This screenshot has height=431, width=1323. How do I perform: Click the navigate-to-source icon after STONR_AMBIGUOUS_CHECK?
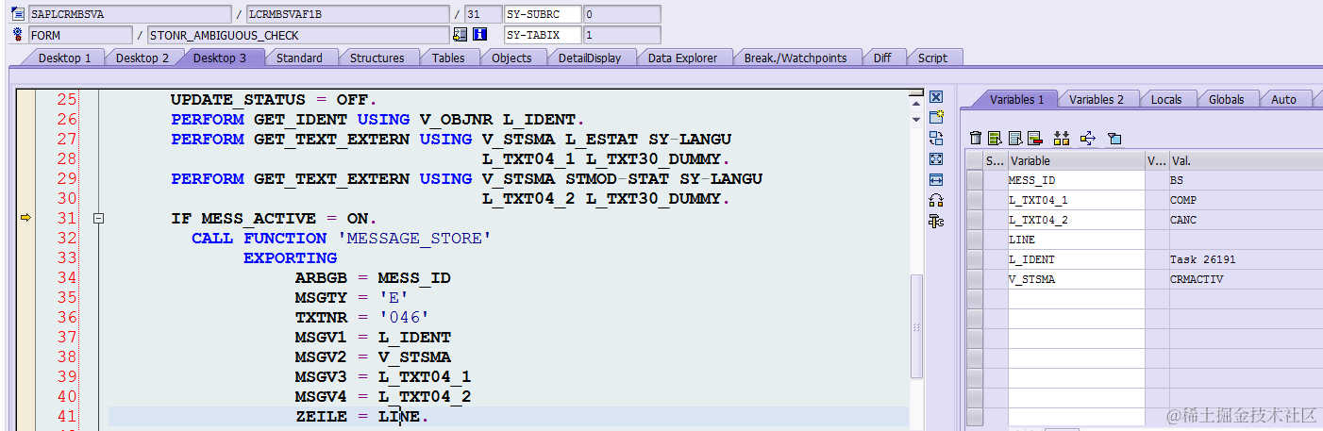461,35
